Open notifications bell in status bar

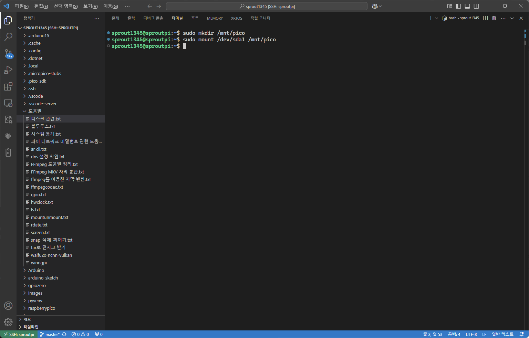click(x=521, y=334)
